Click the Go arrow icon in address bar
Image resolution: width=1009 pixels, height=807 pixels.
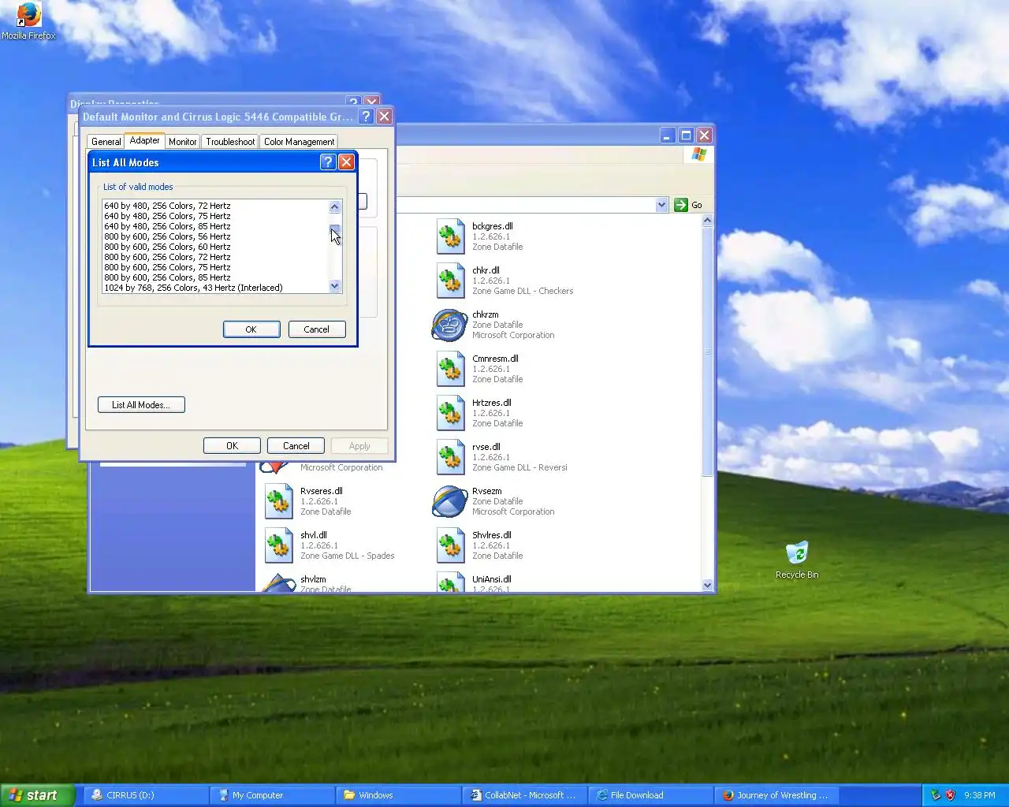[x=681, y=205]
